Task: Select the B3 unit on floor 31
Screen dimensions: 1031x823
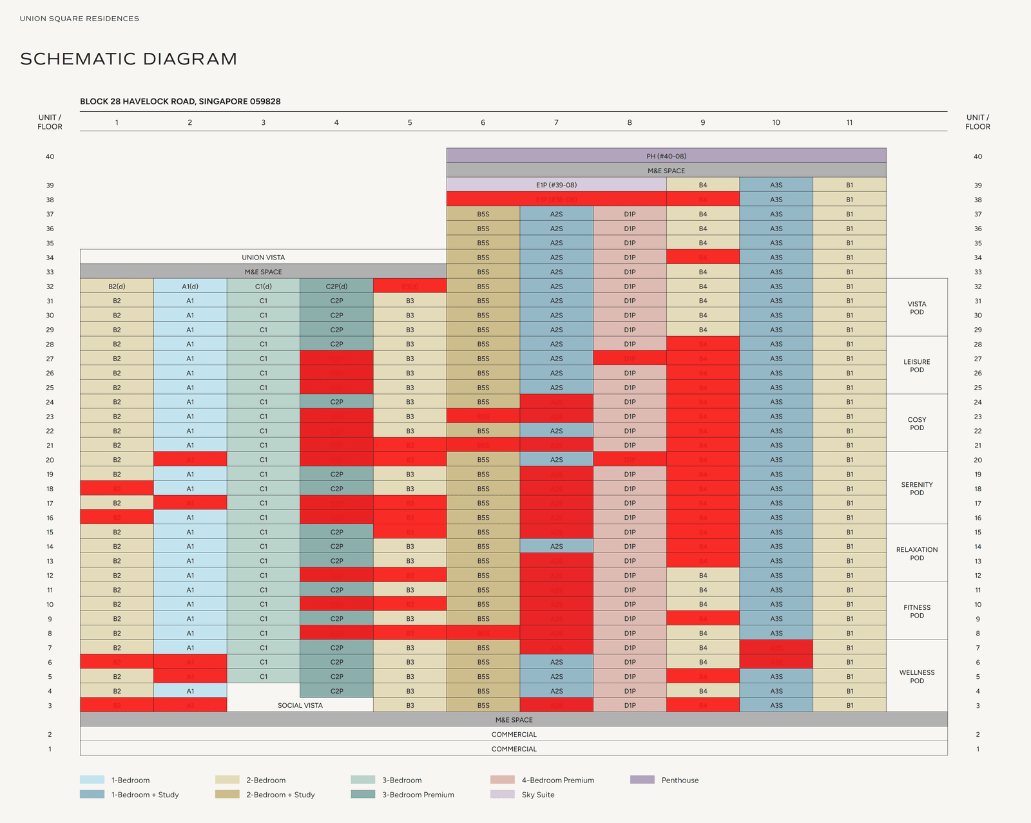Action: (x=410, y=301)
